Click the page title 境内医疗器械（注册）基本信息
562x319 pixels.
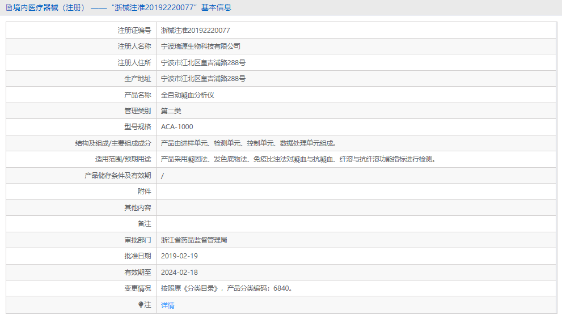point(122,7)
